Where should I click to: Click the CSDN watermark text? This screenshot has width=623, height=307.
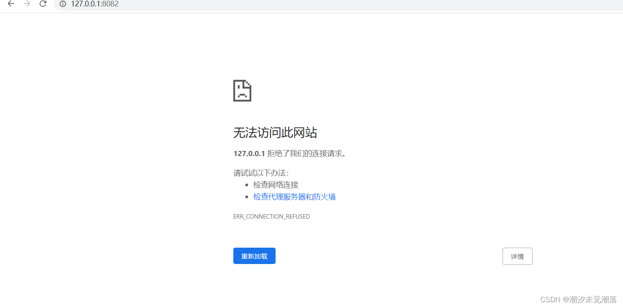click(578, 299)
